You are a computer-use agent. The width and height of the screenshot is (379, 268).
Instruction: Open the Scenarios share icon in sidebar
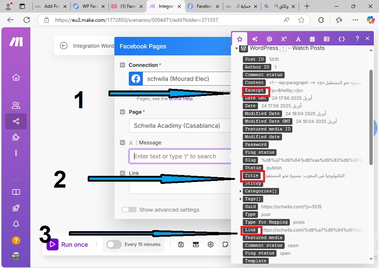(x=16, y=121)
